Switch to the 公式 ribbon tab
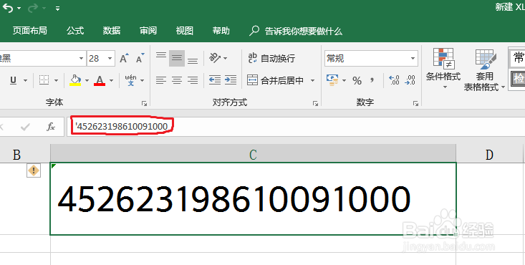The width and height of the screenshot is (525, 265). click(75, 31)
